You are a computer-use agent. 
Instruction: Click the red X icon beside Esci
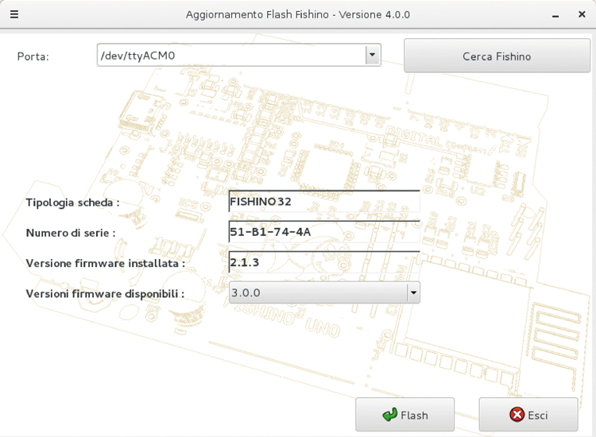click(517, 415)
